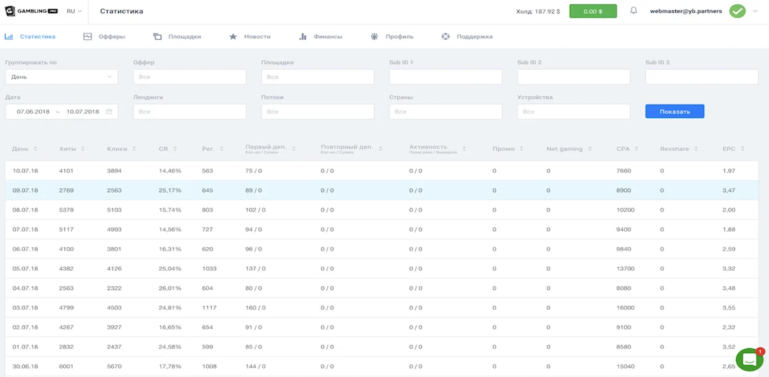This screenshot has height=377, width=769.
Task: Click the Поддержка lifebuoy icon
Action: [x=445, y=36]
